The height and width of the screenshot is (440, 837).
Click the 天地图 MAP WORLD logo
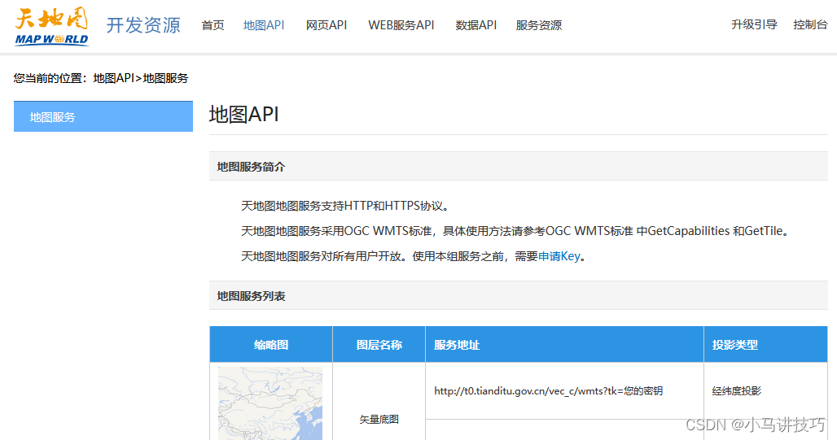click(52, 26)
